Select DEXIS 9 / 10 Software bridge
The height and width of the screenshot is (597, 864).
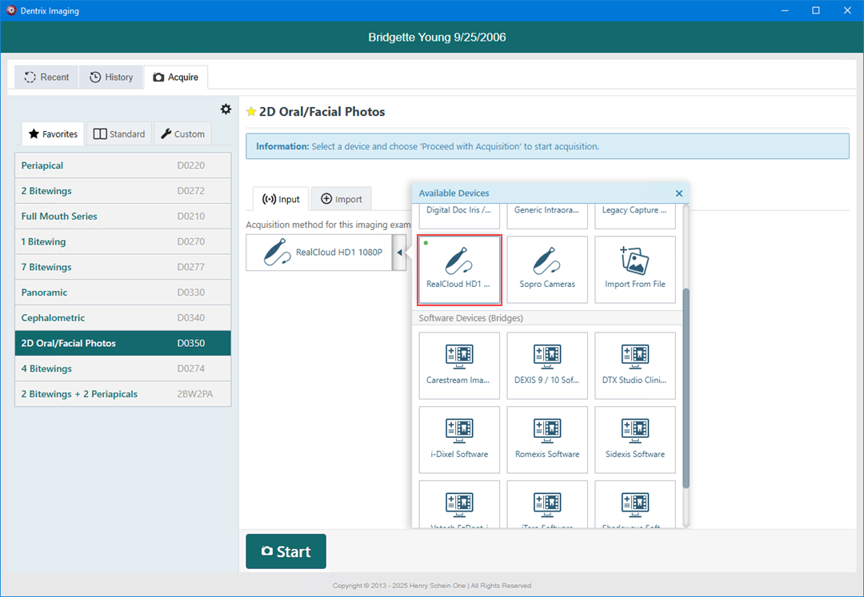(x=547, y=366)
